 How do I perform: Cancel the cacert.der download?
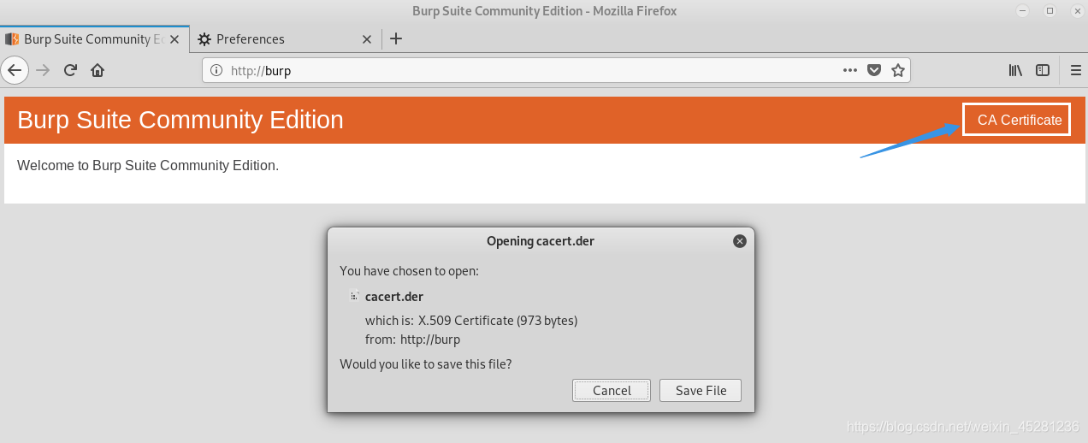click(612, 390)
